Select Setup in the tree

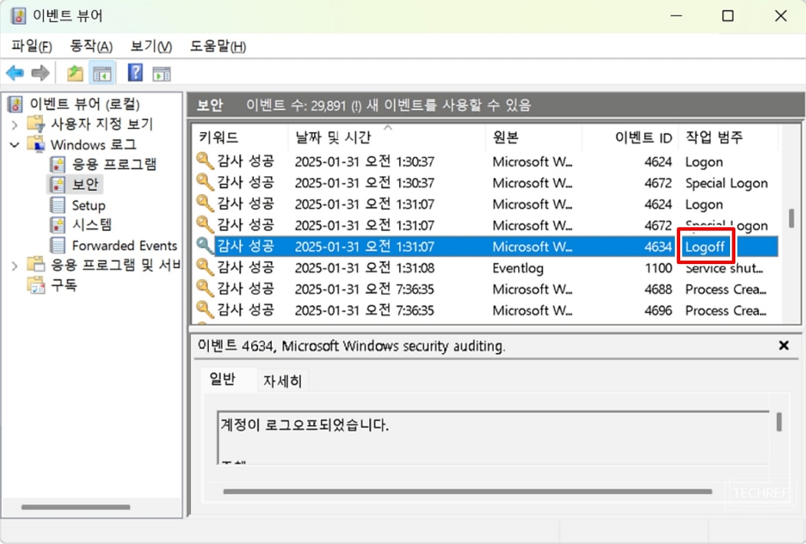(88, 206)
